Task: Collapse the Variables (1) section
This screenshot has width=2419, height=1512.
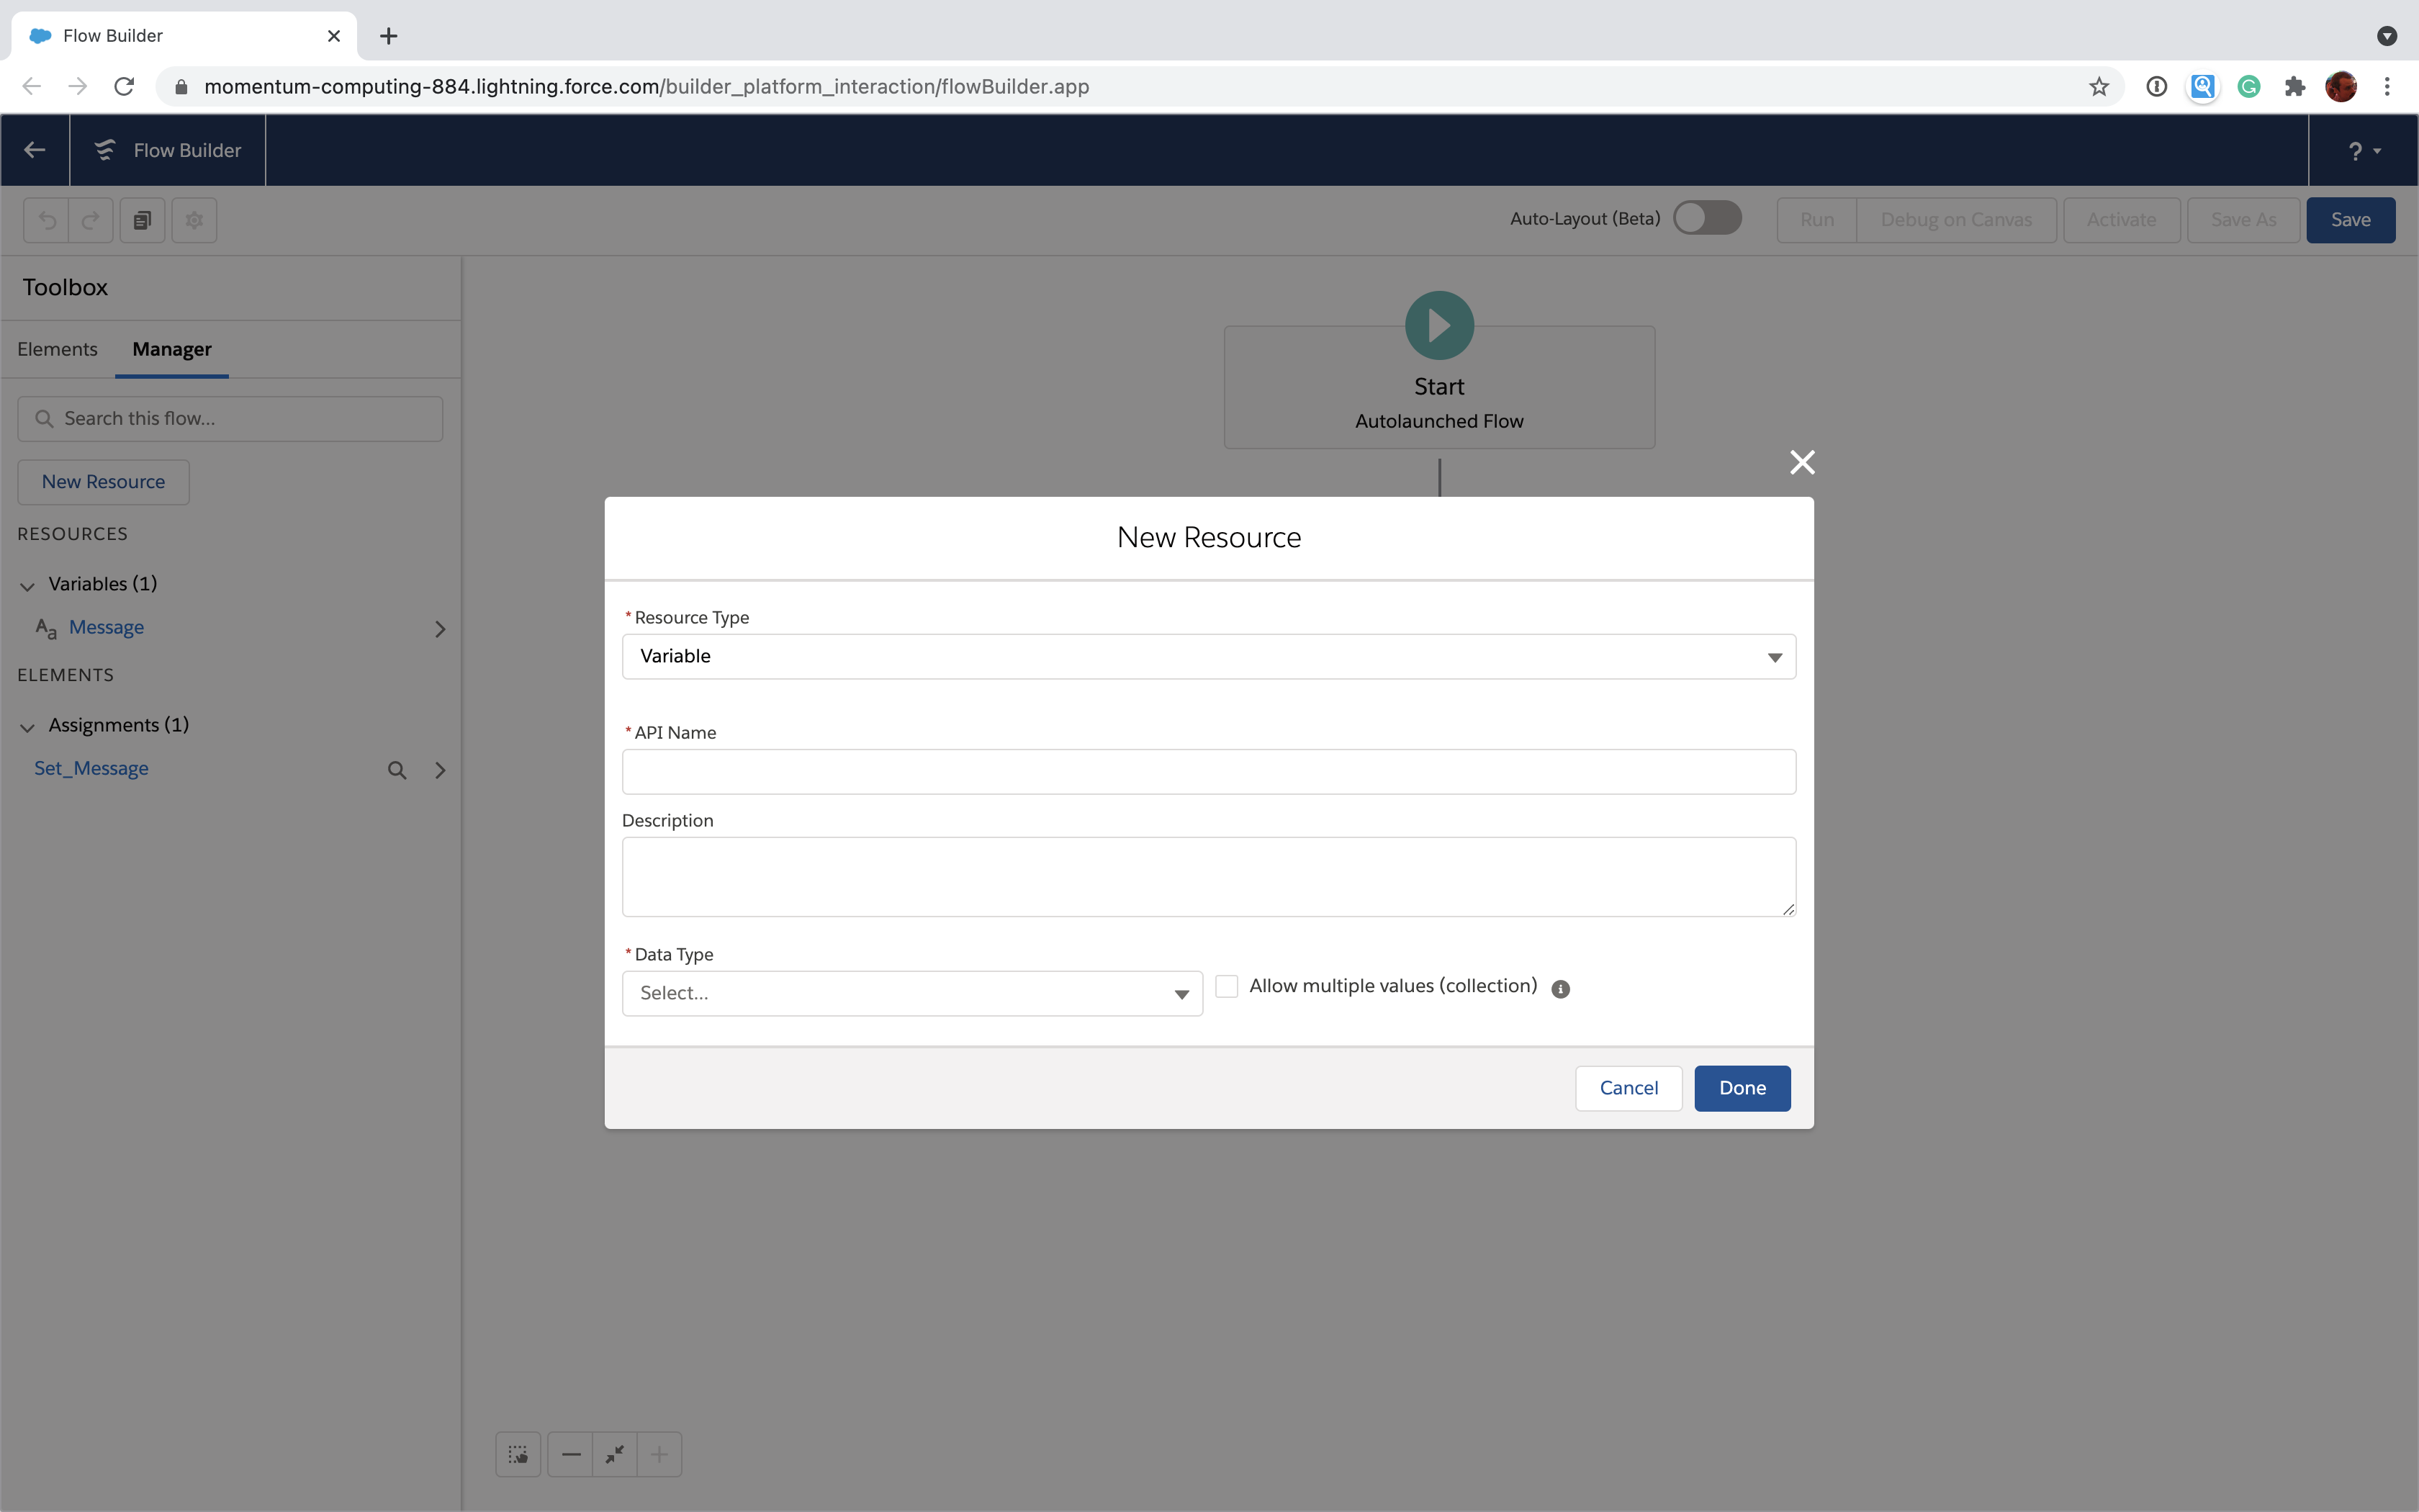Action: pos(27,584)
